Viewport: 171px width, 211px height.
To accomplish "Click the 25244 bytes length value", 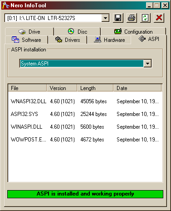I will pyautogui.click(x=93, y=114).
